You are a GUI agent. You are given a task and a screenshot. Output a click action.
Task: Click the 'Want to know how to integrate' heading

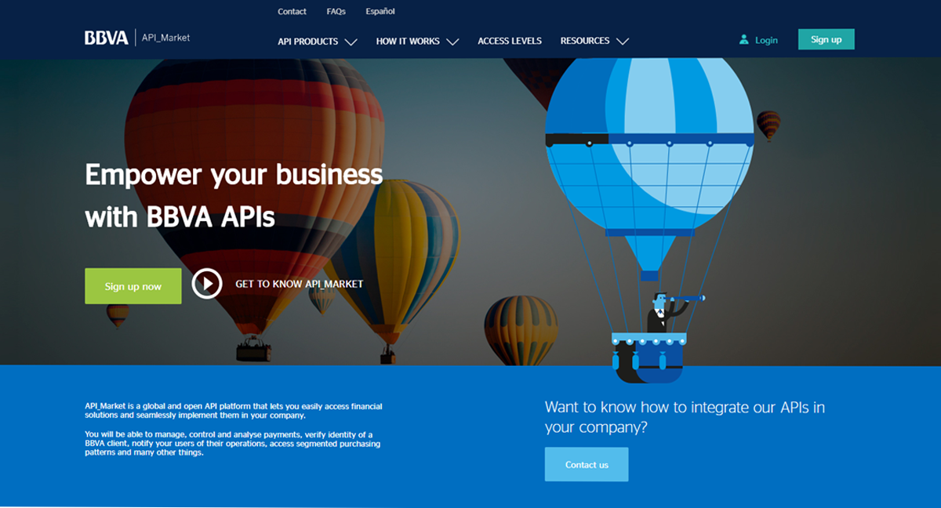point(685,417)
